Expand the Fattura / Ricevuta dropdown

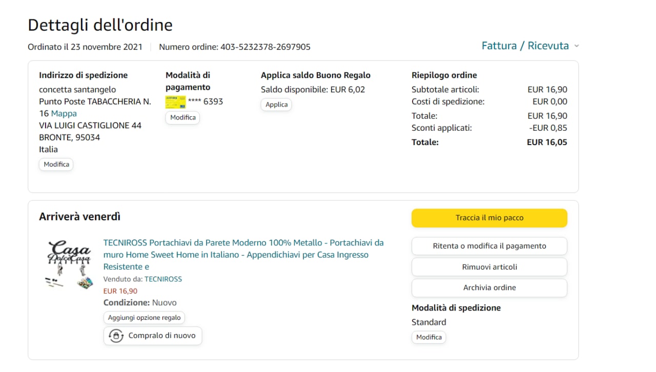tap(525, 46)
